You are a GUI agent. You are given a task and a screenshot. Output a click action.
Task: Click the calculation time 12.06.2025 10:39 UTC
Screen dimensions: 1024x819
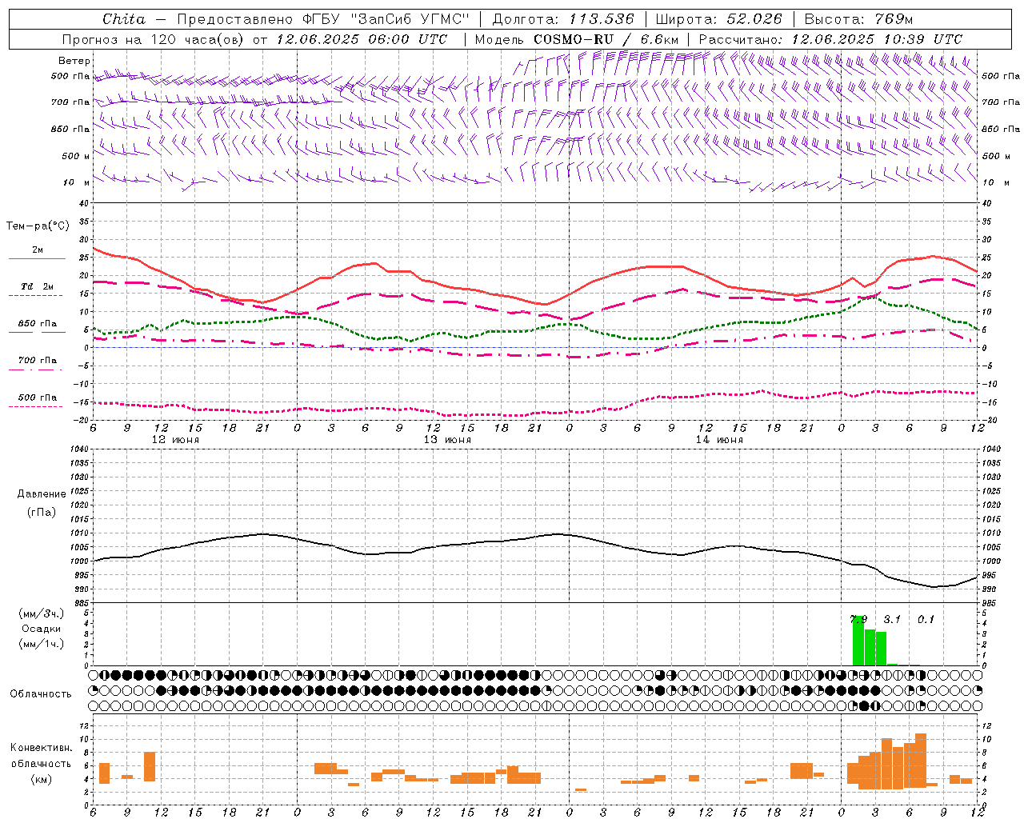click(x=877, y=39)
